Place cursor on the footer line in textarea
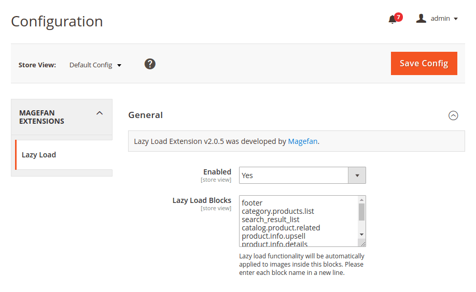The height and width of the screenshot is (292, 476). (x=253, y=203)
